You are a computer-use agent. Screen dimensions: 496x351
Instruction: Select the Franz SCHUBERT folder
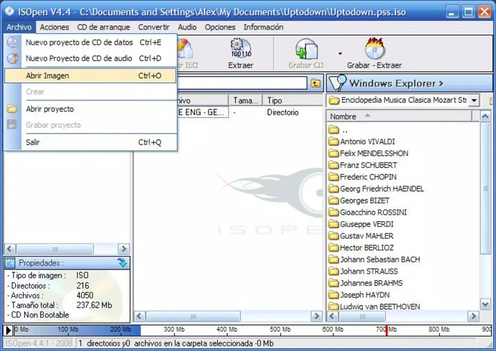[363, 165]
